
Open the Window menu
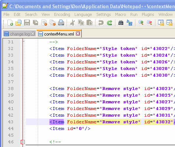click(x=165, y=14)
